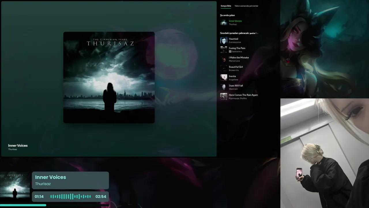Click the Here Comes The Rain Again thumbnail
This screenshot has width=369, height=208.
click(224, 96)
